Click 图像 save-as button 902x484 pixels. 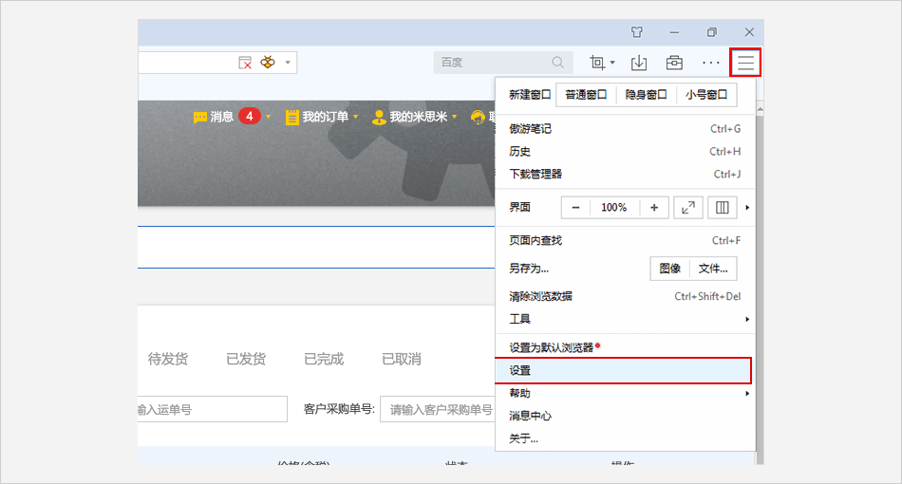(669, 269)
